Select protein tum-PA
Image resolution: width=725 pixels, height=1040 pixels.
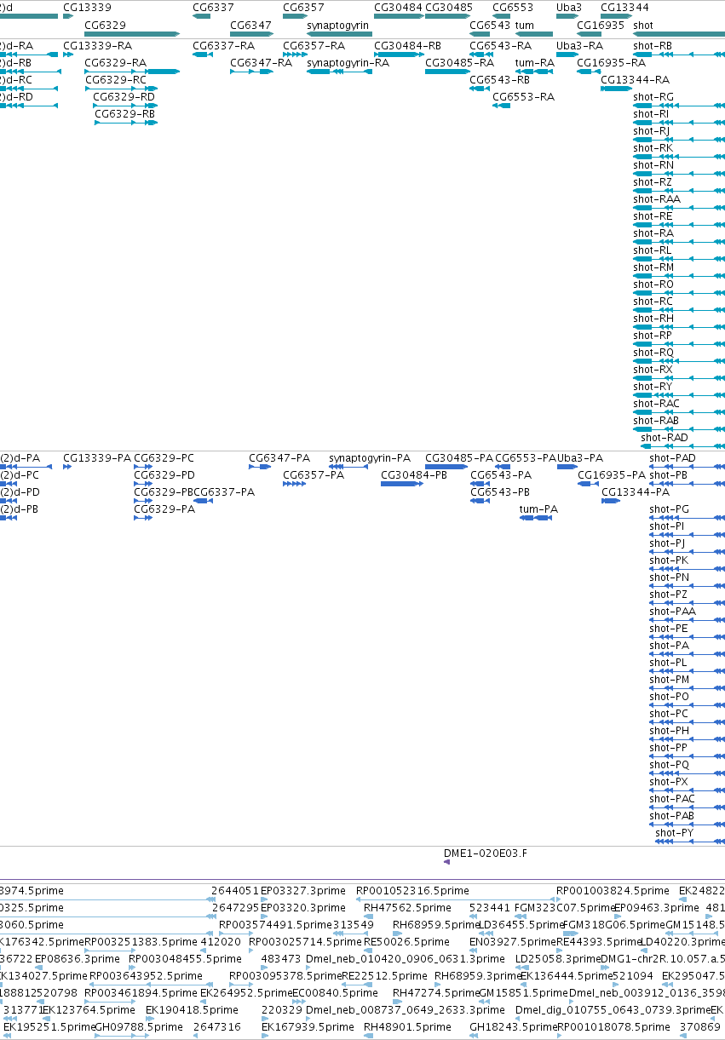click(x=538, y=509)
